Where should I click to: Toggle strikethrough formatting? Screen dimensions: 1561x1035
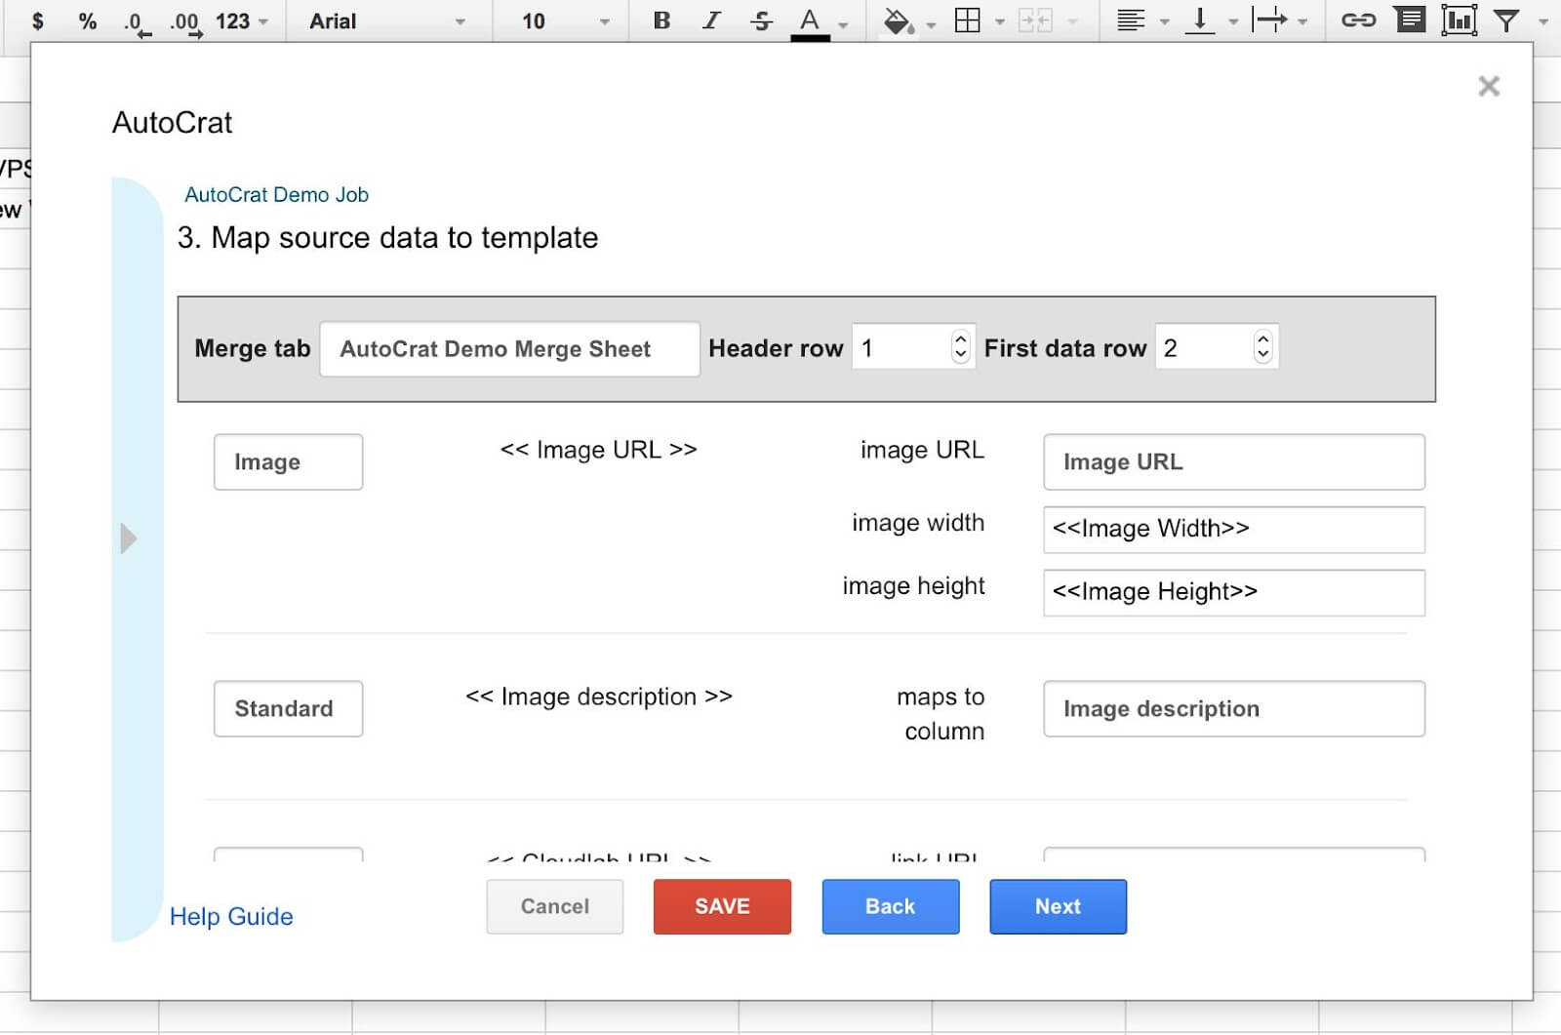[761, 20]
